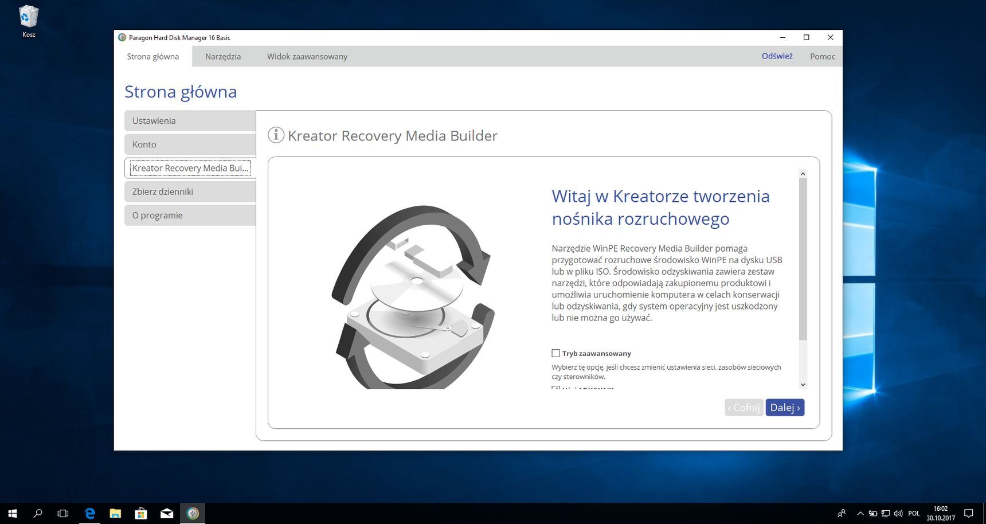Open Mail app from taskbar
This screenshot has height=524, width=986.
click(x=167, y=514)
